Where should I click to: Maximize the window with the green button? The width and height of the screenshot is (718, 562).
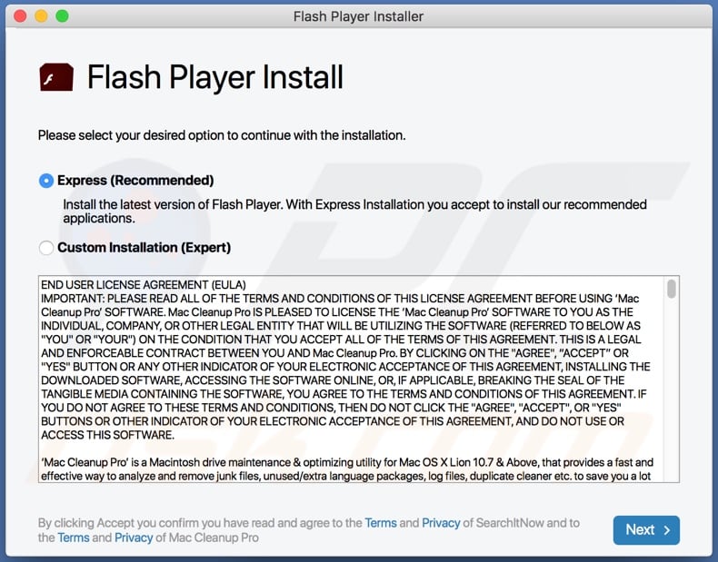tap(62, 16)
